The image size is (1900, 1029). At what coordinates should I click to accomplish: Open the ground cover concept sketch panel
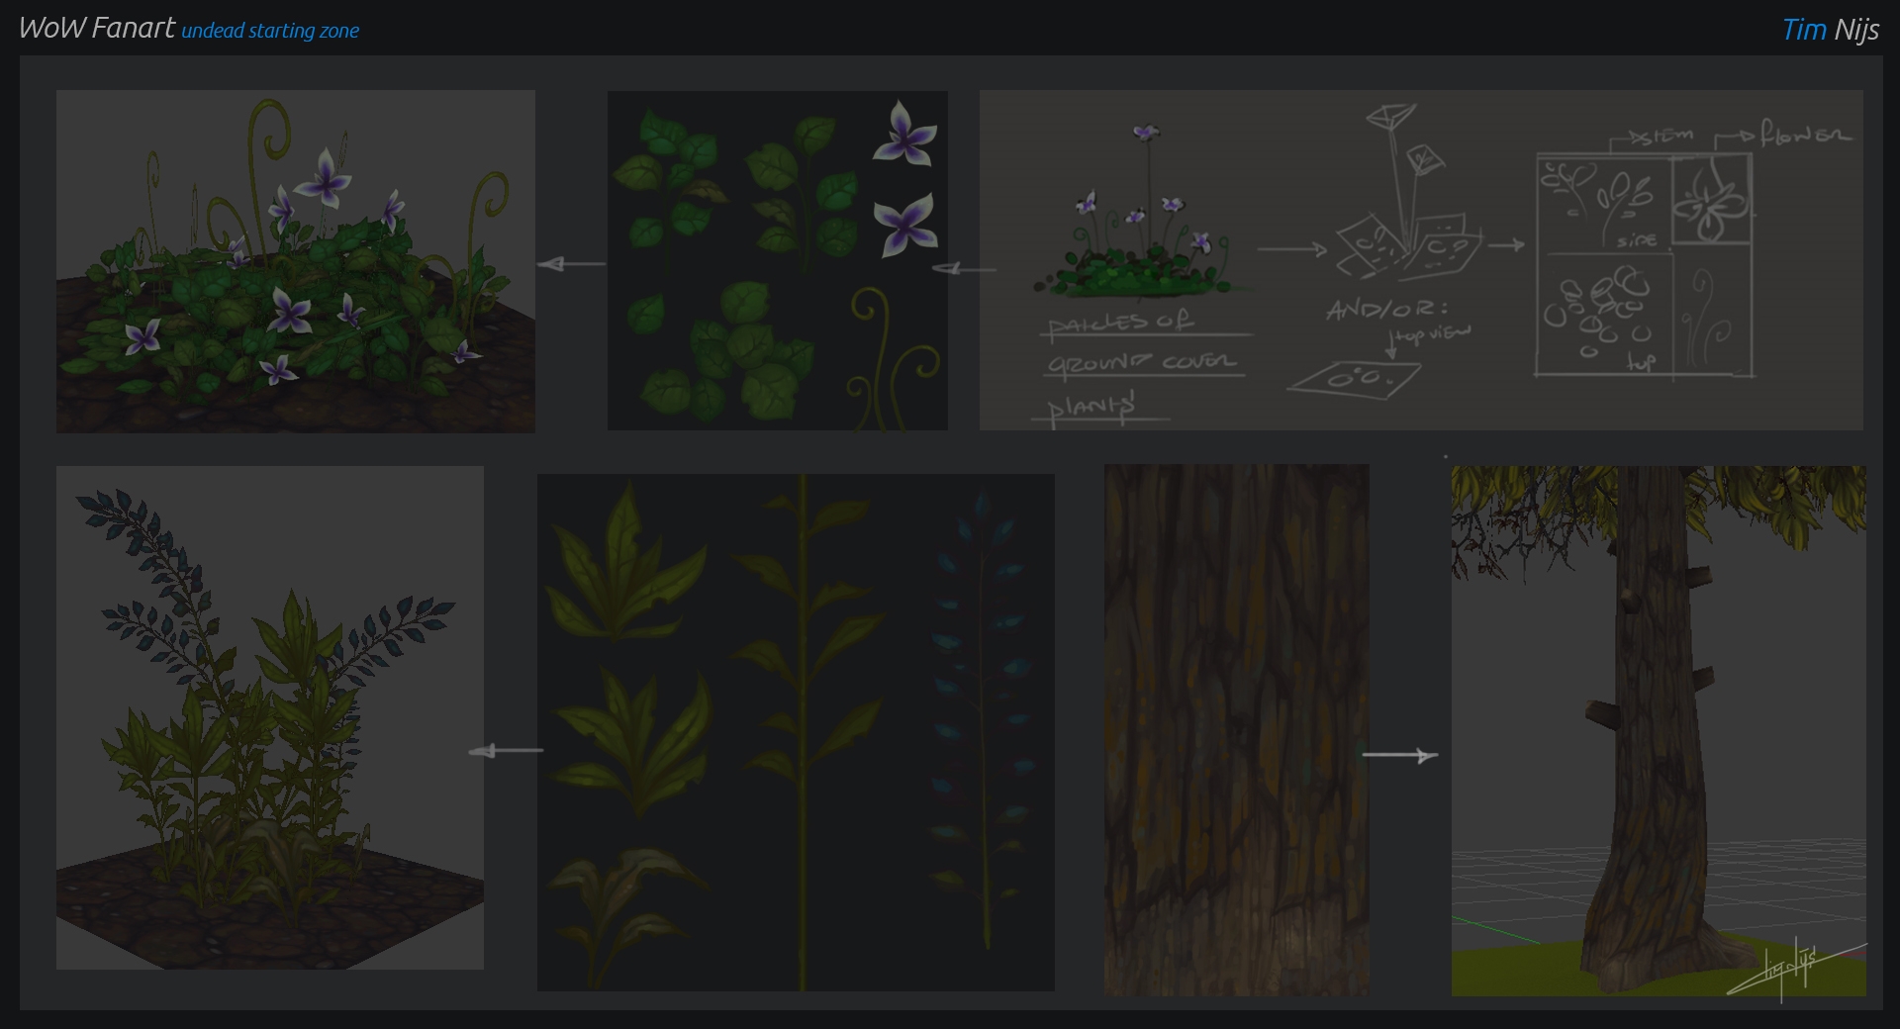(x=1421, y=260)
